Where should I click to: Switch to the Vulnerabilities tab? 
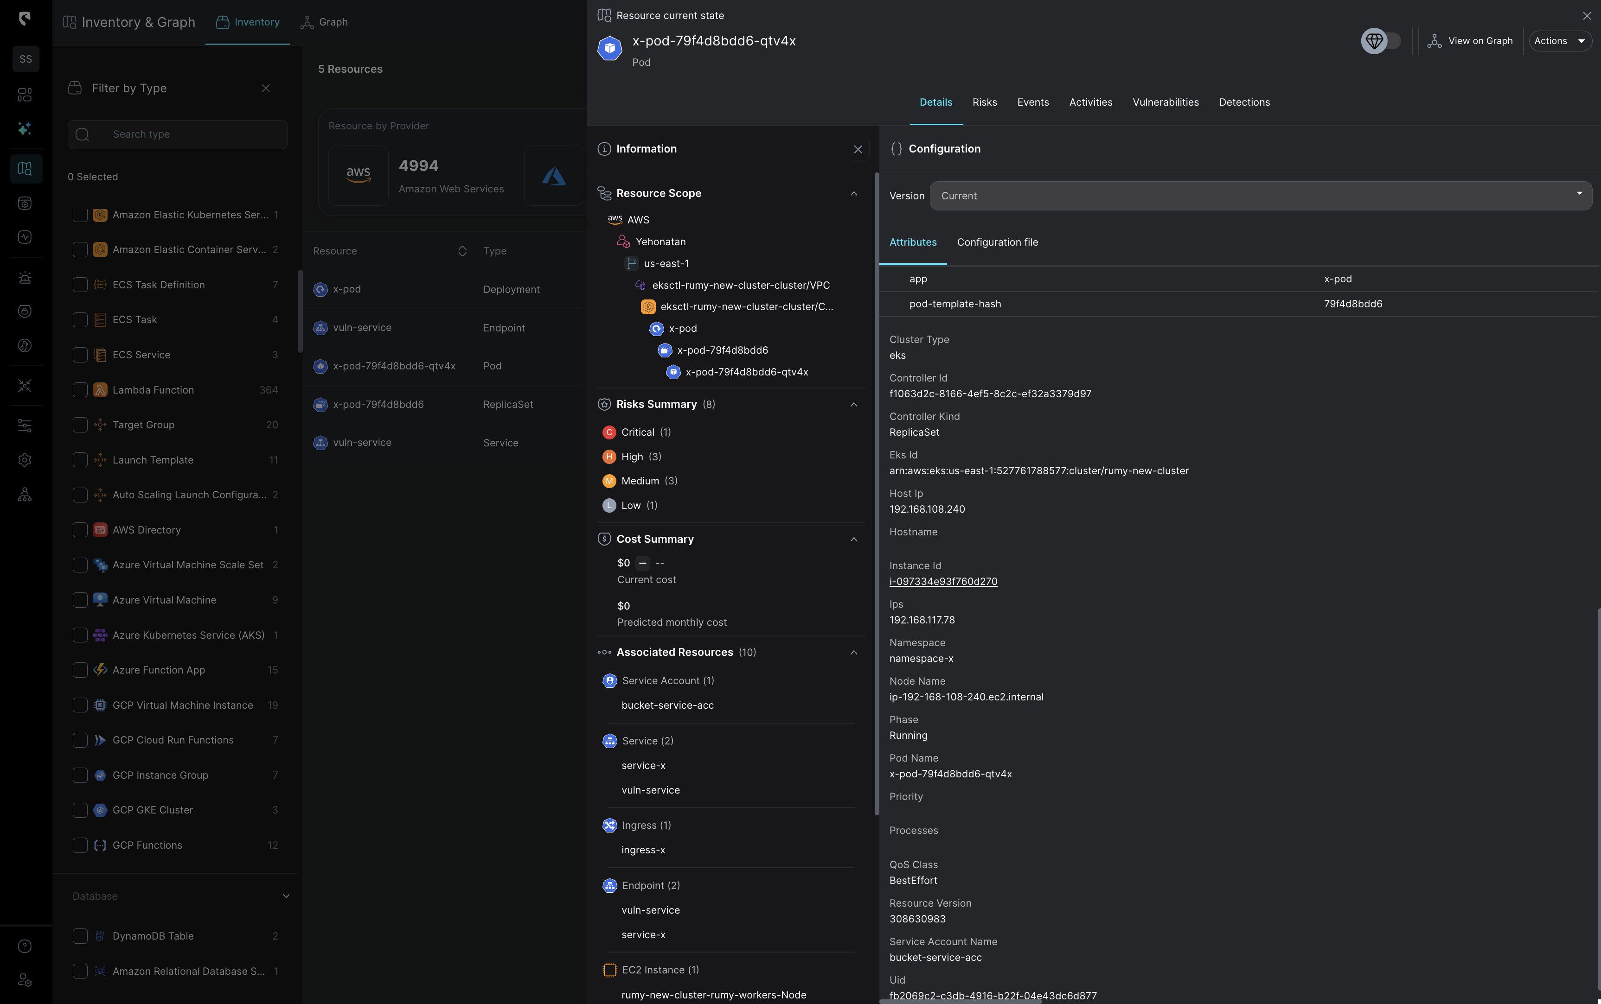[x=1165, y=102]
